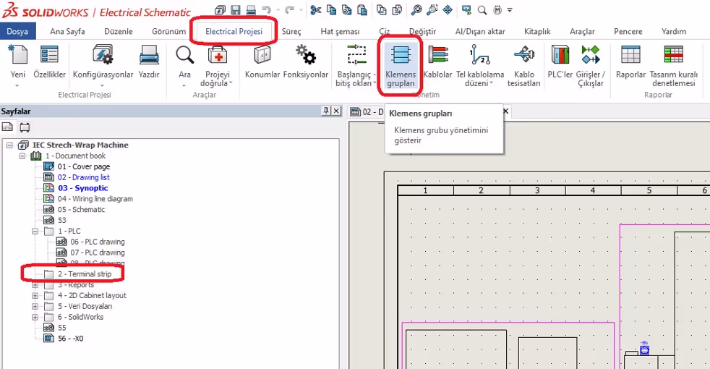Open the Kablolar cables manager
The image size is (710, 369).
437,61
